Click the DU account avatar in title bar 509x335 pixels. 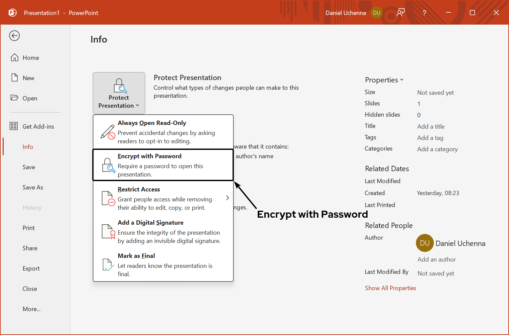(x=376, y=13)
